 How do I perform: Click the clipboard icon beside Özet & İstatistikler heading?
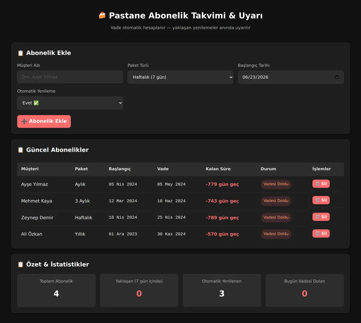pyautogui.click(x=20, y=264)
